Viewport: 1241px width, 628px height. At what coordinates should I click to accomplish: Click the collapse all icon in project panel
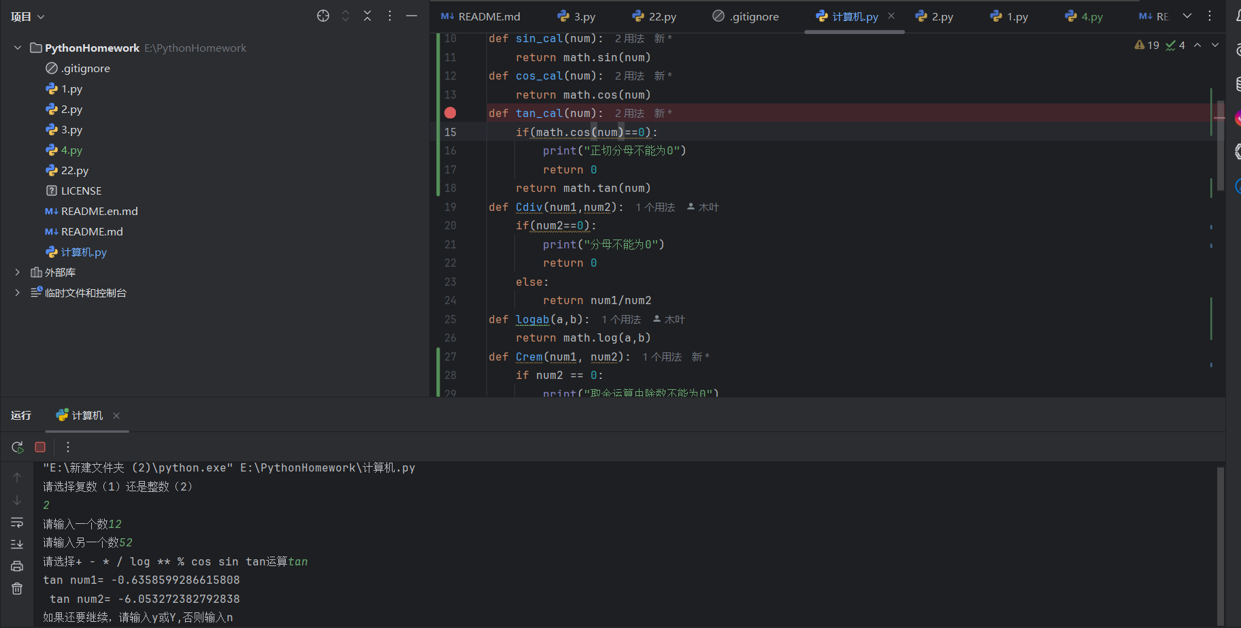pos(367,16)
